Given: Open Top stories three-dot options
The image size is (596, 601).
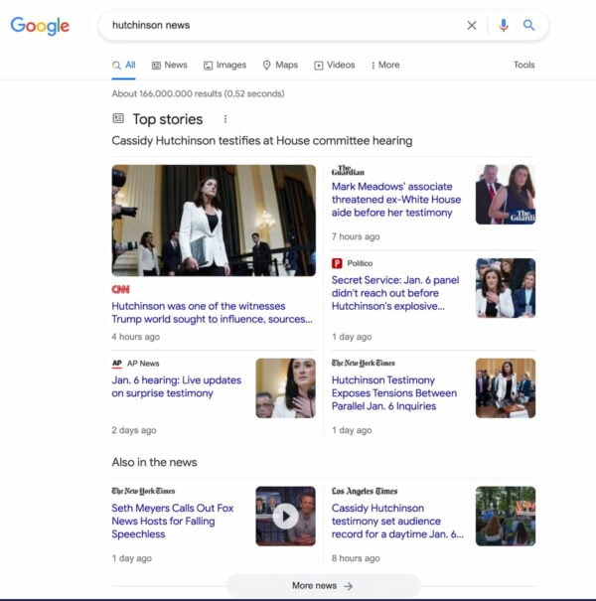Looking at the screenshot, I should tap(225, 119).
